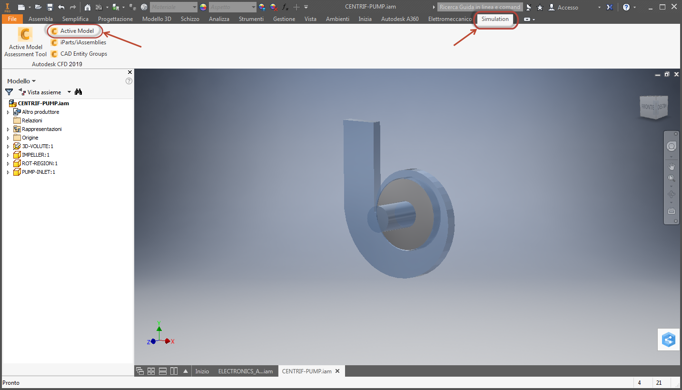Click the Active Model command
This screenshot has width=682, height=390.
click(72, 31)
